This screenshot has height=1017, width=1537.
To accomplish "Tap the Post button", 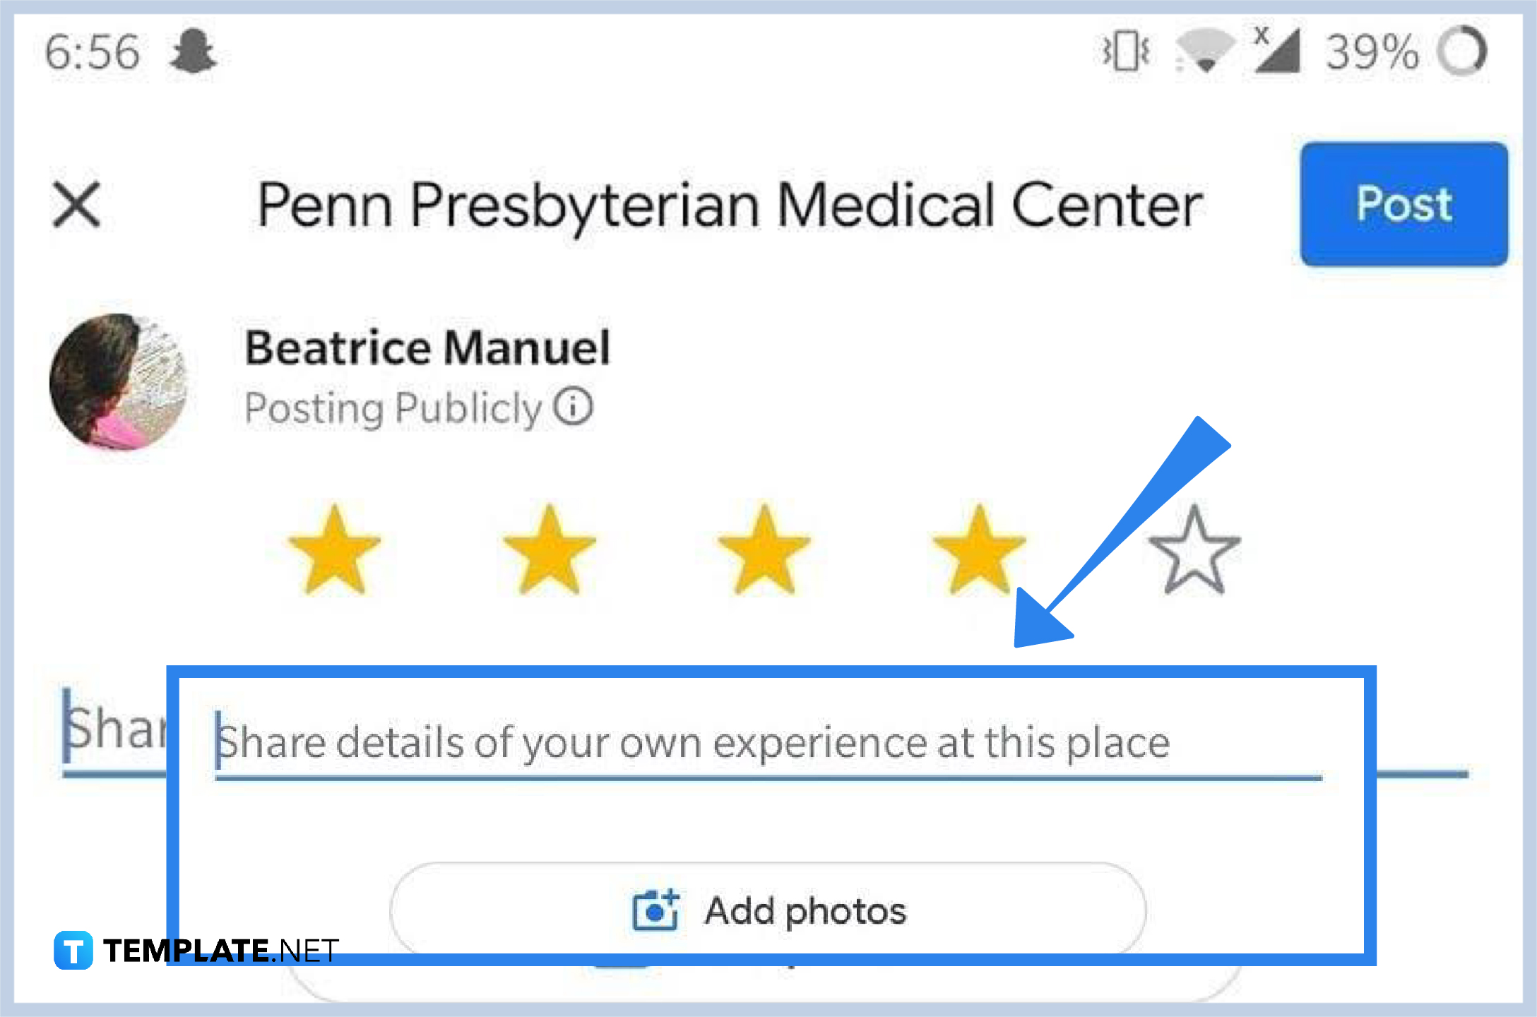I will (1404, 204).
